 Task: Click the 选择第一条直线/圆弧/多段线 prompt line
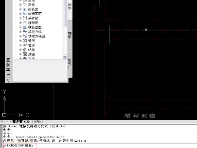[x=45, y=140]
